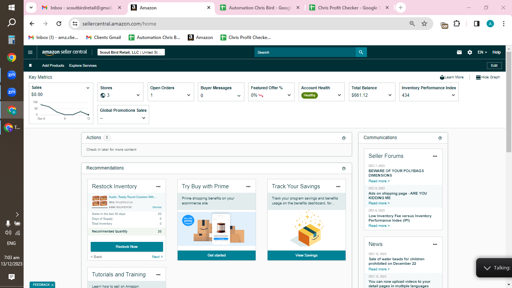
Task: Open the mail envelope icon in header
Action: [459, 52]
